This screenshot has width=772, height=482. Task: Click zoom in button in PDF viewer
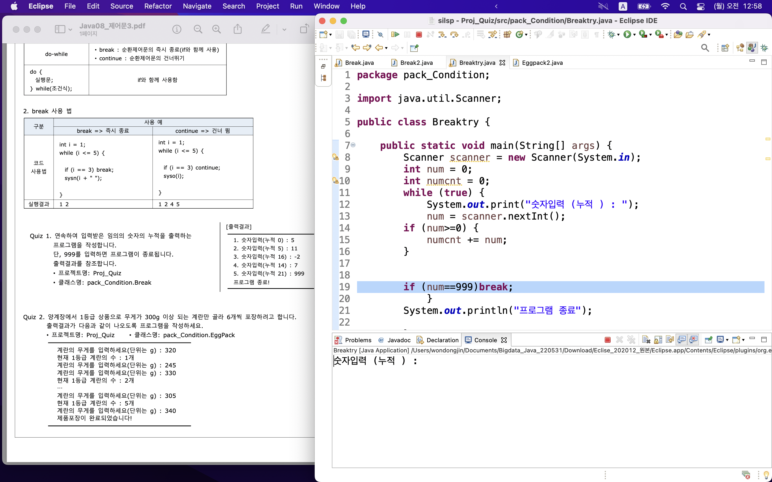tap(217, 29)
